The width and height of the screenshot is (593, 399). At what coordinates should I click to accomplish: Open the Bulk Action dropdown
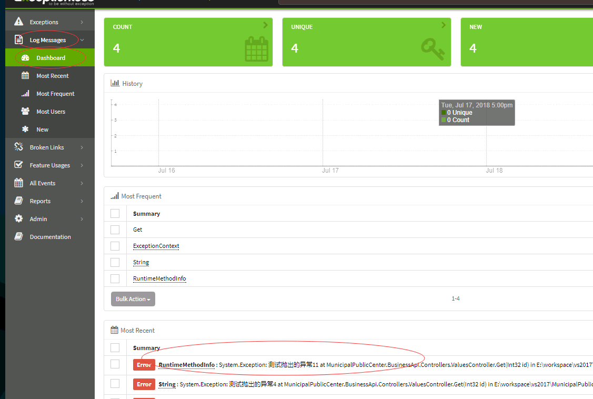[133, 299]
